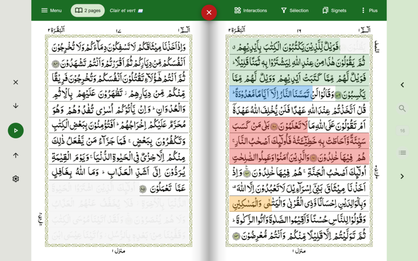Click verse marker 82 on right page

click(x=247, y=174)
